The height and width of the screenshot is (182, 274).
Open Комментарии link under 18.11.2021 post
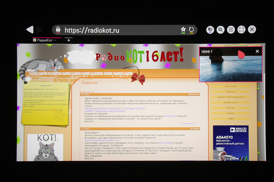188,124
